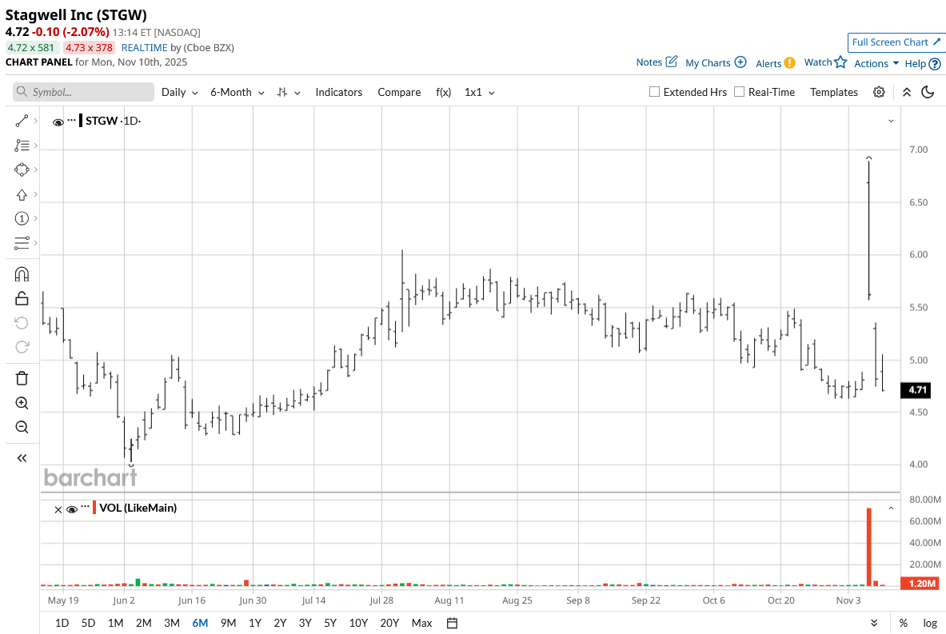Select the 2M time range
The height and width of the screenshot is (634, 946).
pyautogui.click(x=144, y=623)
